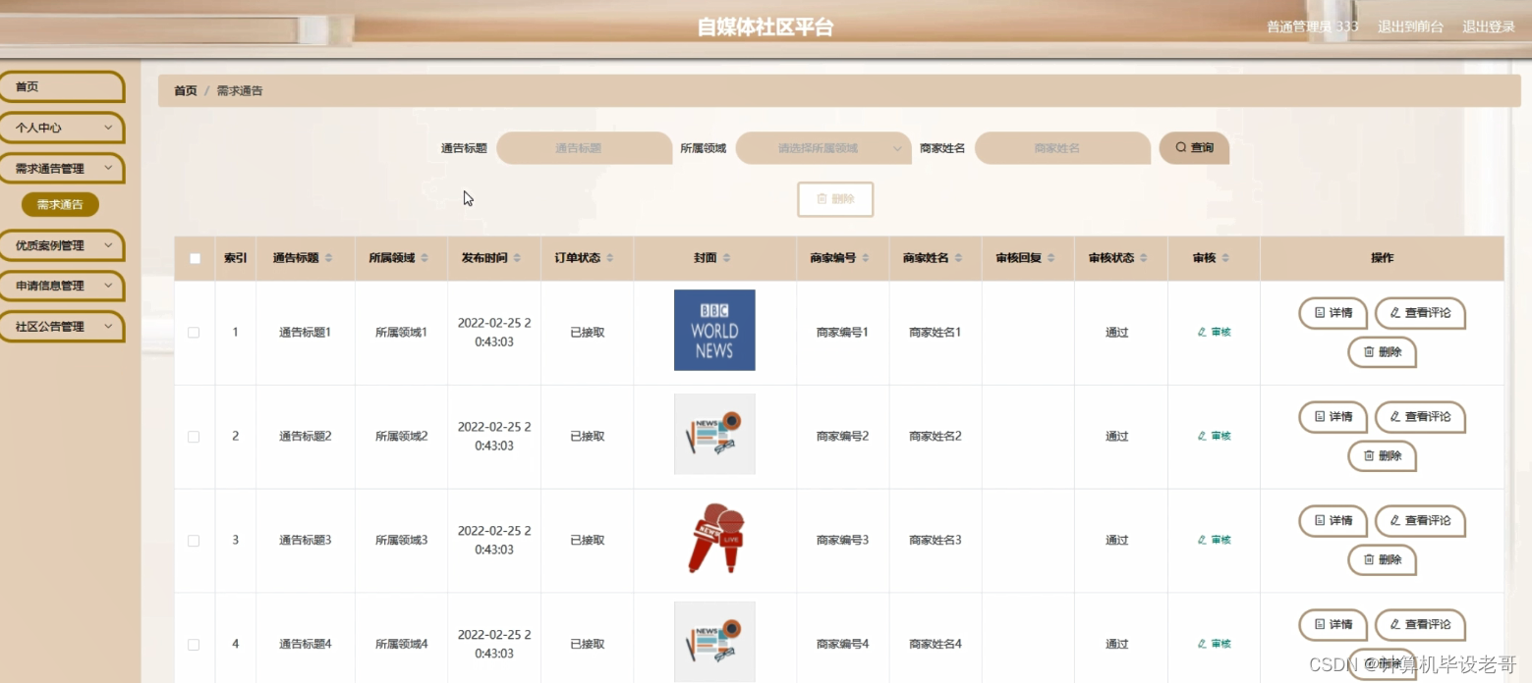Click 首页 in the breadcrumb
Viewport: 1532px width, 683px height.
pyautogui.click(x=186, y=91)
